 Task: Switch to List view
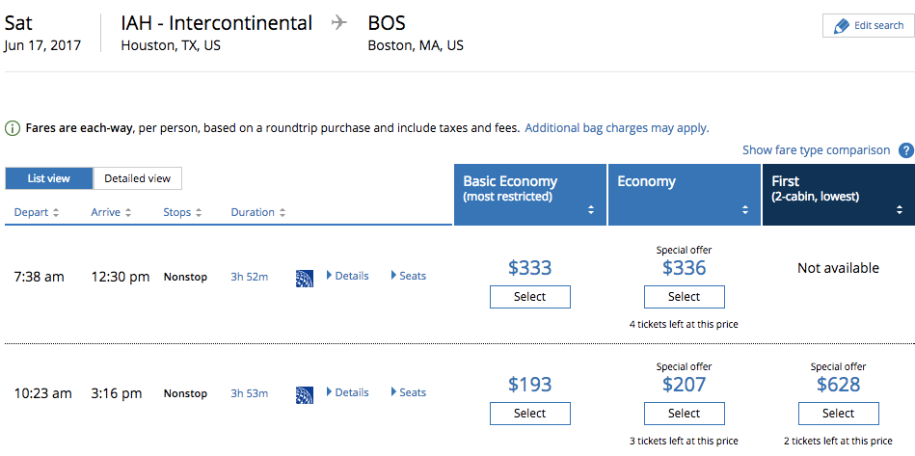coord(49,178)
